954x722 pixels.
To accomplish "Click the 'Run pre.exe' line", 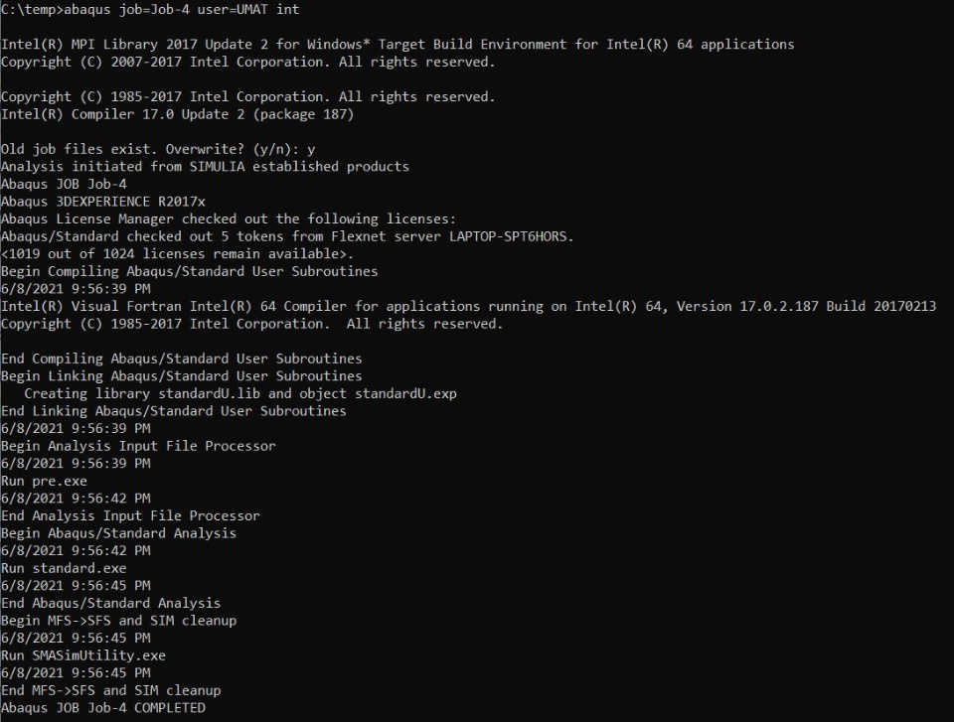I will [x=44, y=481].
